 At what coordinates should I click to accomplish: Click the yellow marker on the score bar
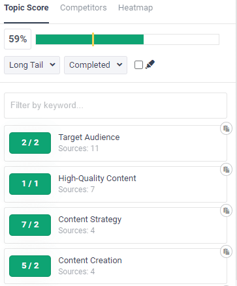pos(93,39)
